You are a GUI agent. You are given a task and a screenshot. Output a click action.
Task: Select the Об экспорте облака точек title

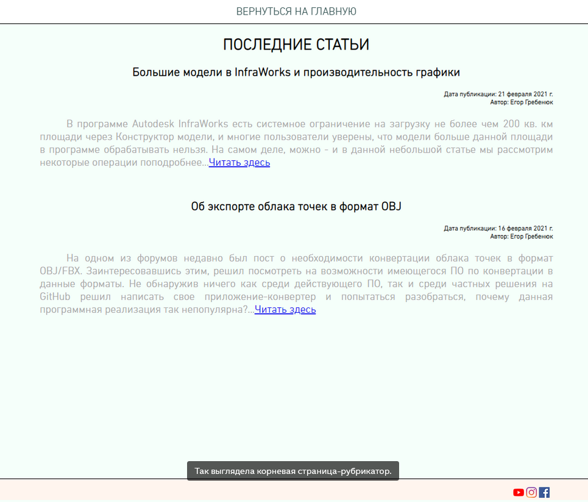296,207
